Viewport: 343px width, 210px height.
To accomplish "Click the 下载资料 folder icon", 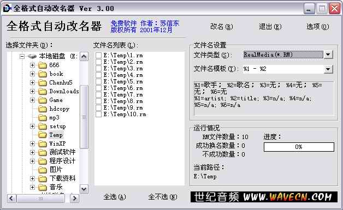I will (43, 178).
